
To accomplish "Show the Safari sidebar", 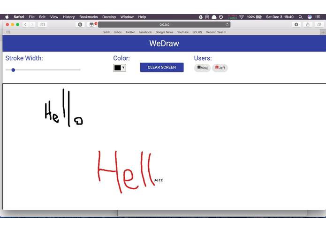I will (43, 24).
